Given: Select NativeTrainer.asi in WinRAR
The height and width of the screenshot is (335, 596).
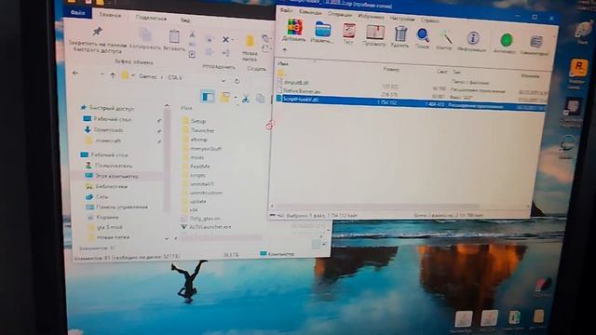Looking at the screenshot, I should point(302,91).
